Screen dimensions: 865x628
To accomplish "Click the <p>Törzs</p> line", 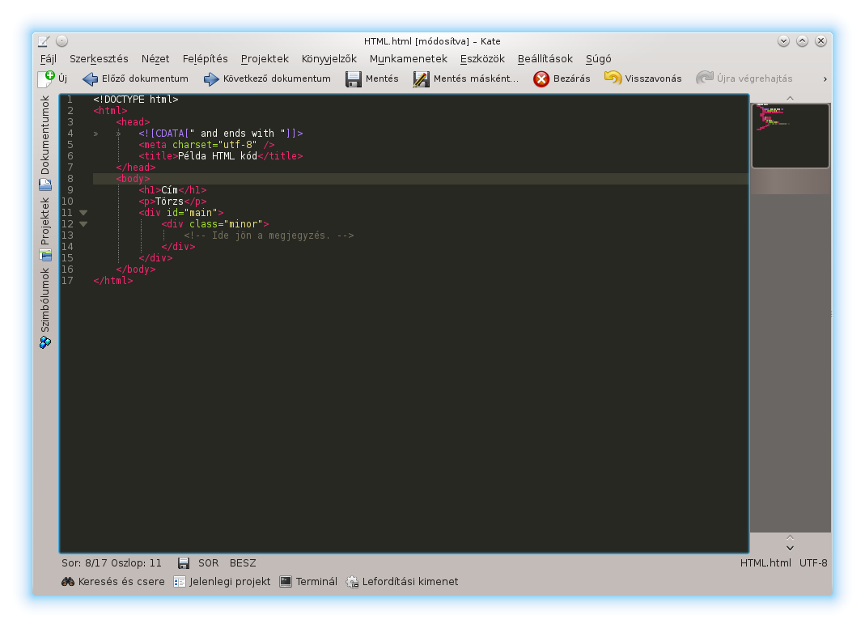I will [x=172, y=202].
